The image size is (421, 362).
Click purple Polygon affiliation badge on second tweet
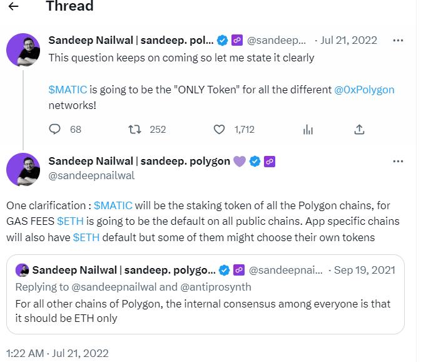pos(270,161)
